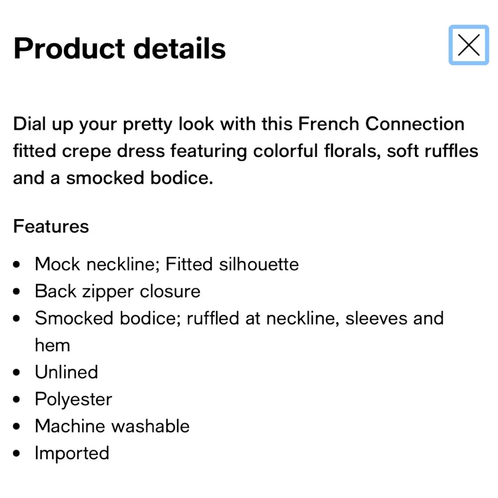The height and width of the screenshot is (498, 498).
Task: Click the Machine washable bullet
Action: point(112,426)
